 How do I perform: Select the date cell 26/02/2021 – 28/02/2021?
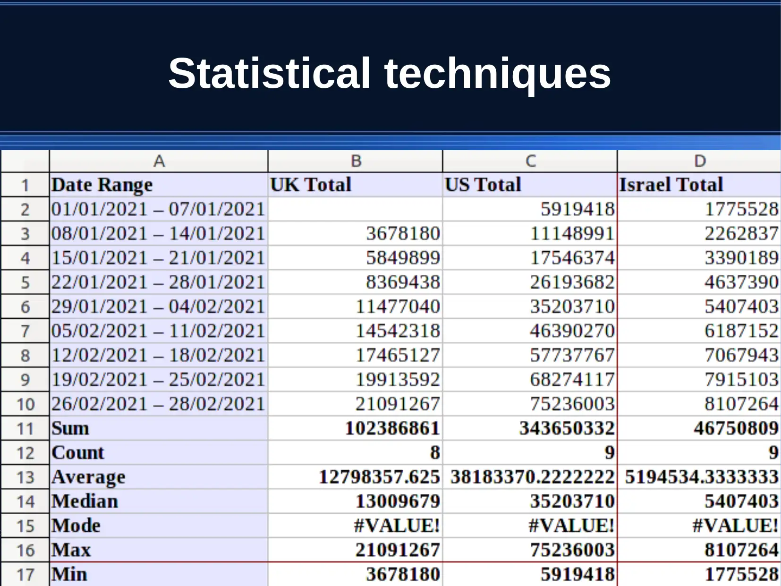[x=159, y=404]
